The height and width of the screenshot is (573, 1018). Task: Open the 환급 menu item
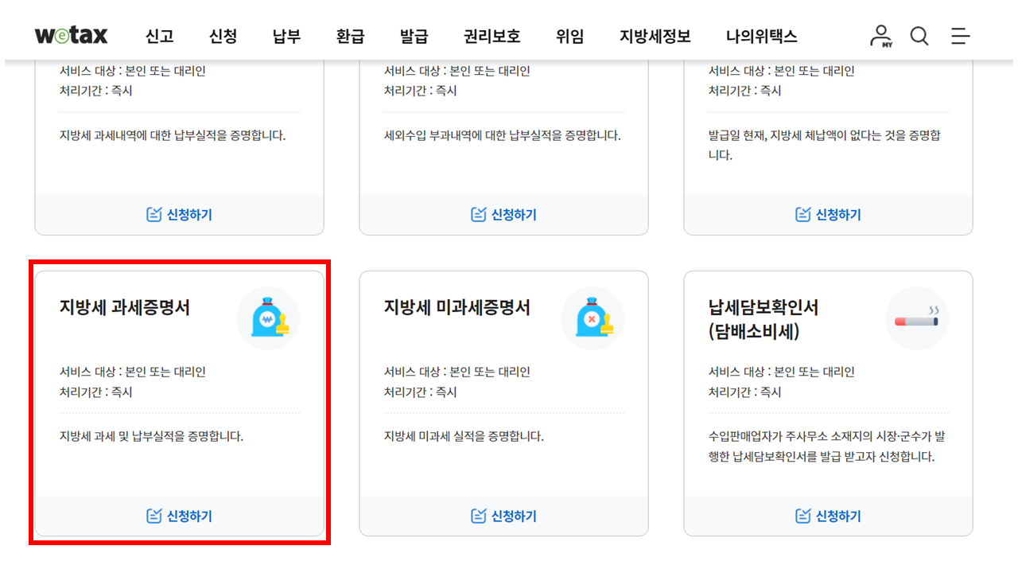pos(350,36)
